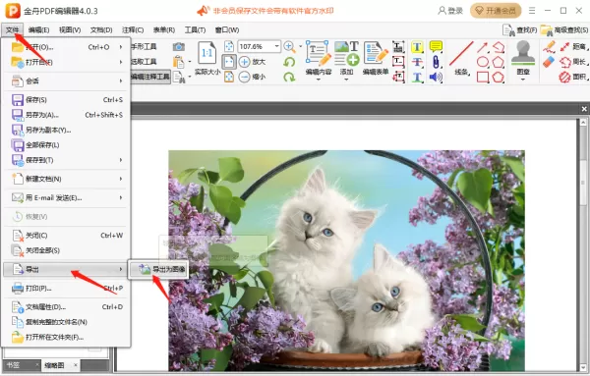Open the zoom percentage 107.6% dropdown
590x376 pixels.
(277, 46)
